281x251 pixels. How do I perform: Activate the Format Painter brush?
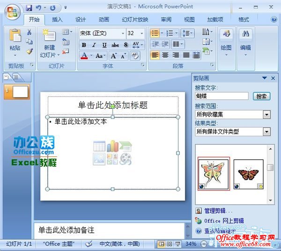tap(30, 51)
